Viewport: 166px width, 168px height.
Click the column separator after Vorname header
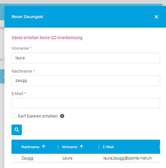click(x=99, y=147)
